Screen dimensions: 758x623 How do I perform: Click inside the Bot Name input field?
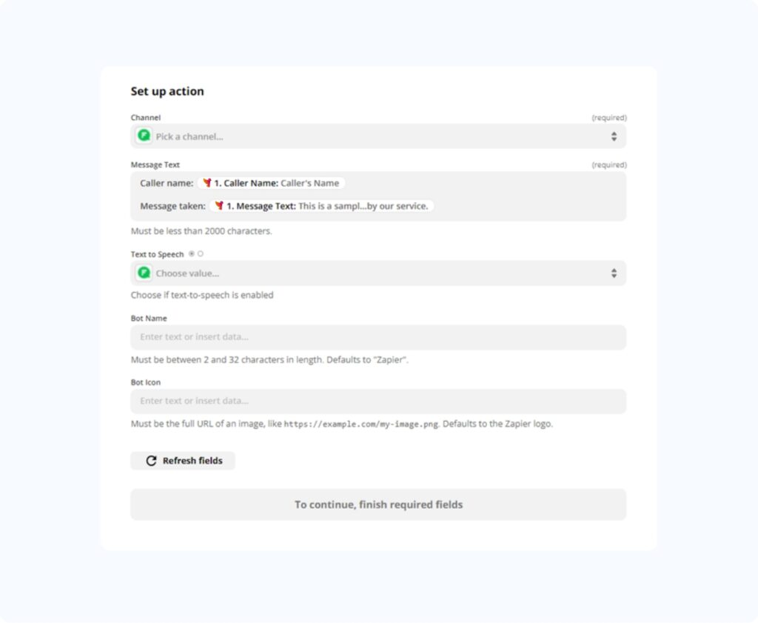378,337
